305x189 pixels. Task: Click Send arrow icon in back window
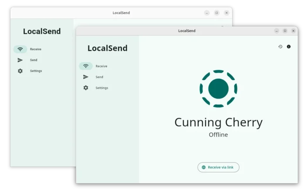point(20,60)
